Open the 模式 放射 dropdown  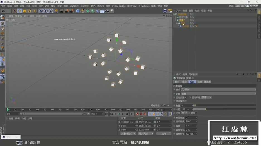(218, 89)
